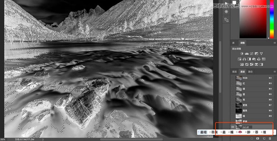Select the 更亮 channel row

[253, 105]
